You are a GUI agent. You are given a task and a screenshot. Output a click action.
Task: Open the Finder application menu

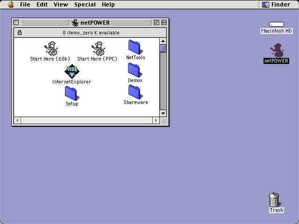pyautogui.click(x=276, y=4)
